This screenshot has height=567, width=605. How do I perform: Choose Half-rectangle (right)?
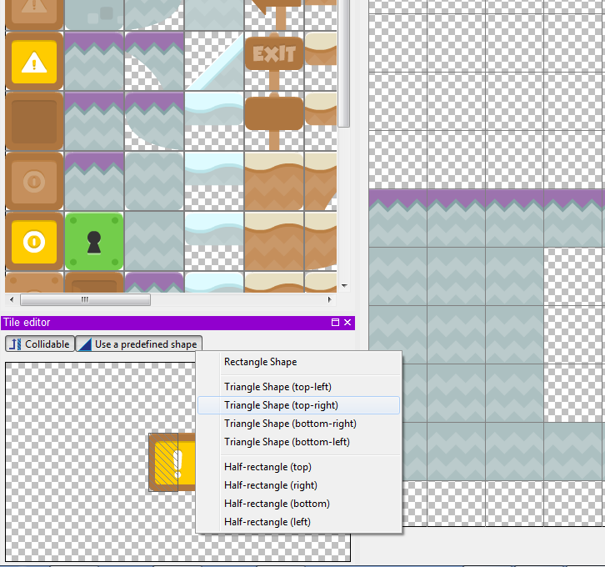[299, 485]
